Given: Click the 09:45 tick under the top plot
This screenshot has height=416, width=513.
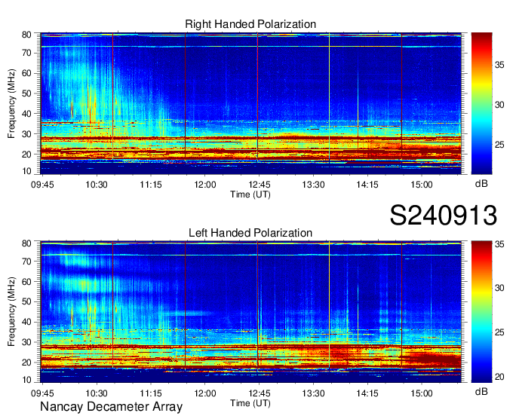Looking at the screenshot, I should click(x=42, y=185).
